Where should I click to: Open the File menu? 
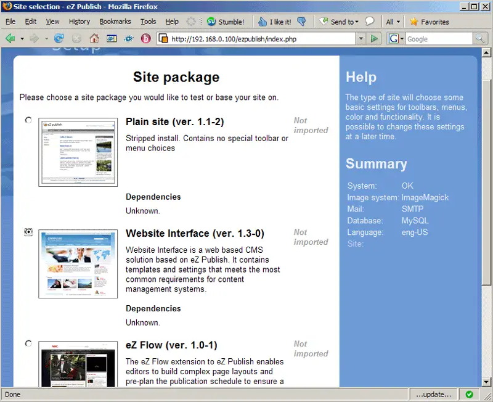coord(10,22)
